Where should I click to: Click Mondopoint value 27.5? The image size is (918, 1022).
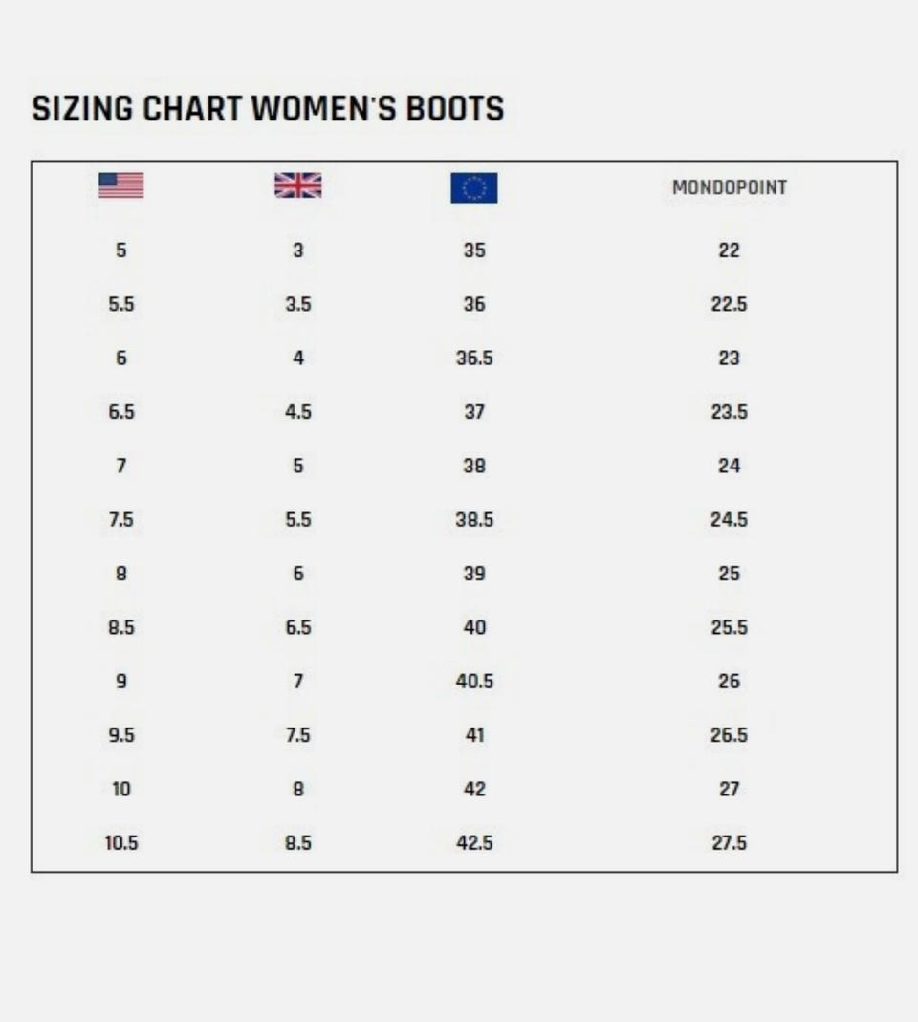[729, 843]
